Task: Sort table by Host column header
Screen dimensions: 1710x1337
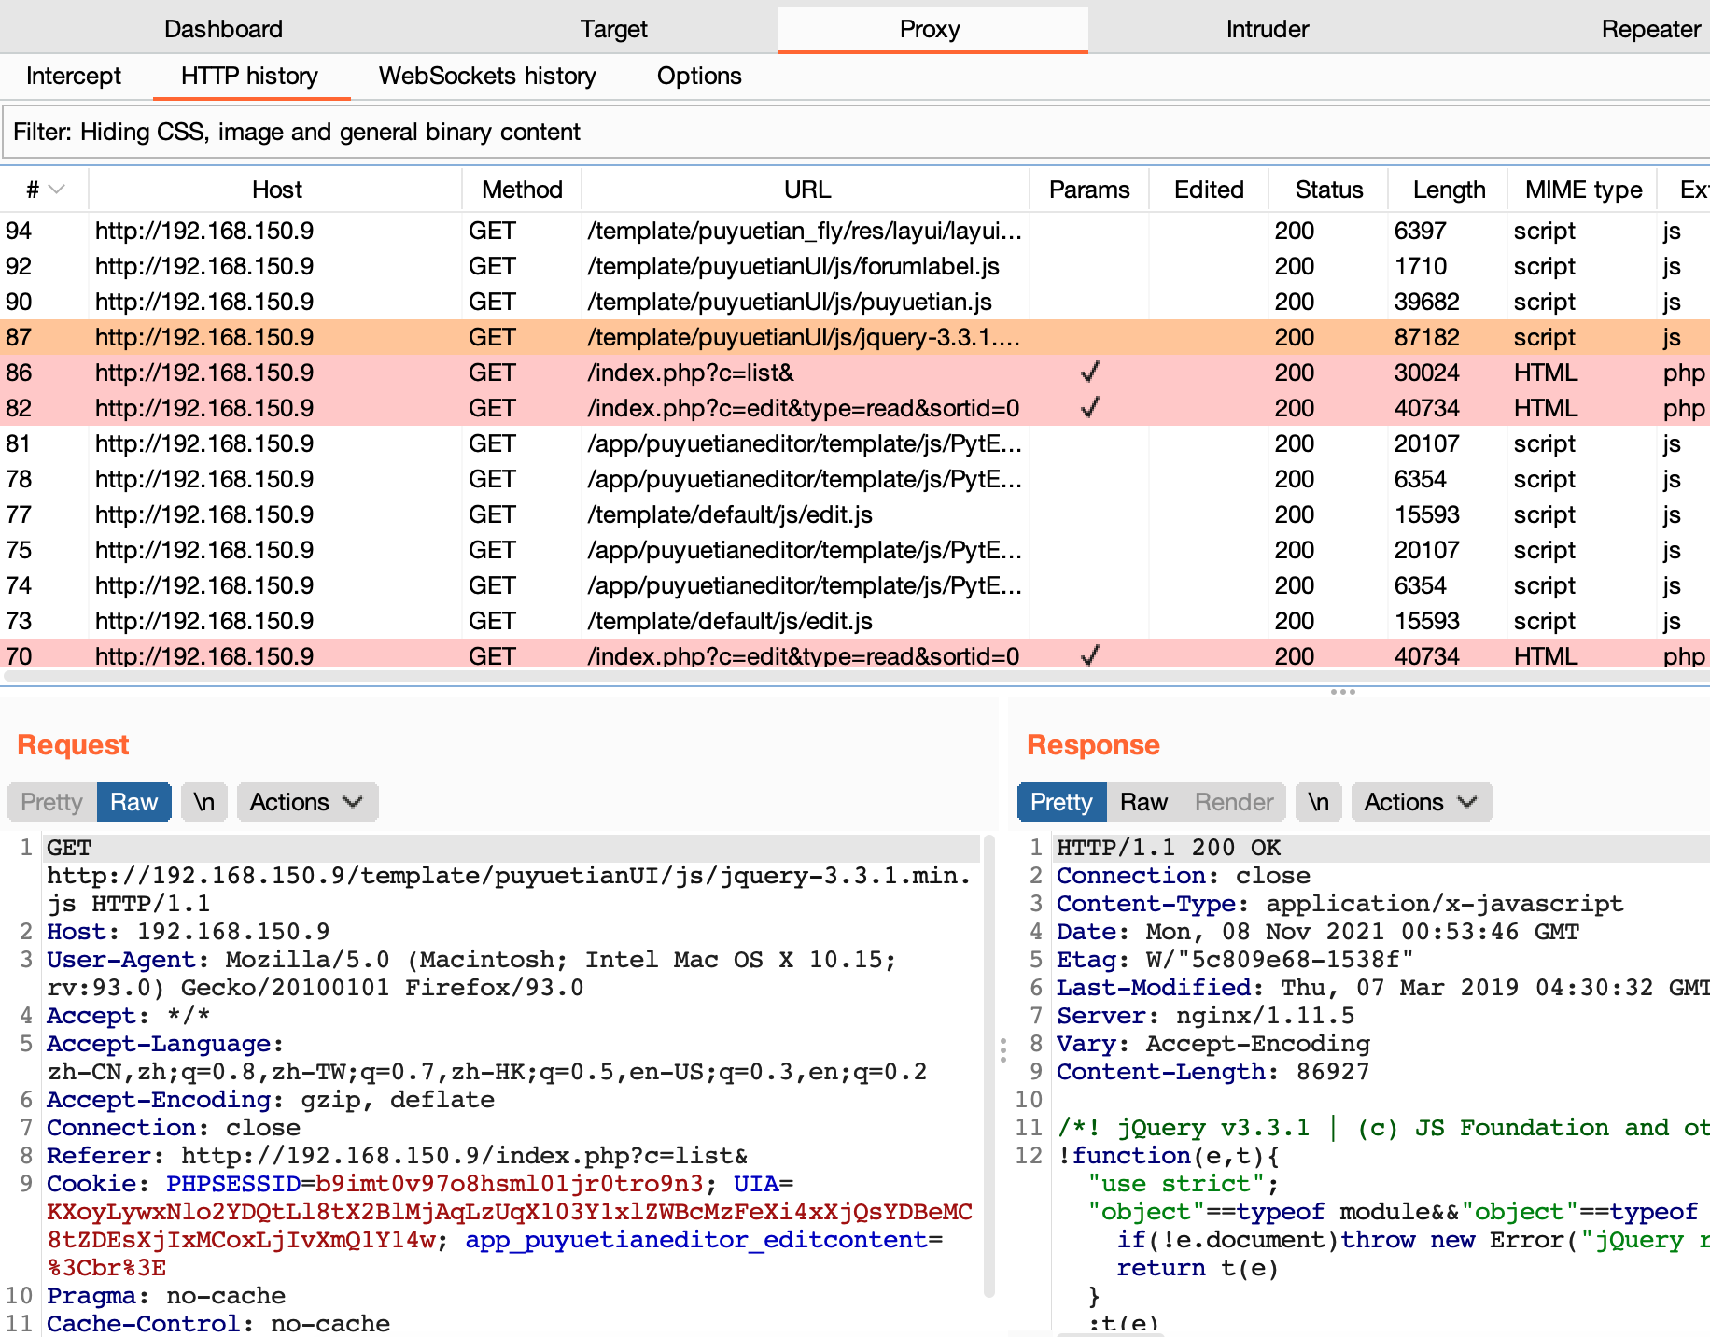Action: pyautogui.click(x=276, y=190)
